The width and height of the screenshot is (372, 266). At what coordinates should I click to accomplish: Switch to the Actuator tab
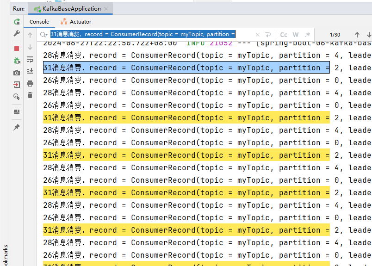coord(76,22)
